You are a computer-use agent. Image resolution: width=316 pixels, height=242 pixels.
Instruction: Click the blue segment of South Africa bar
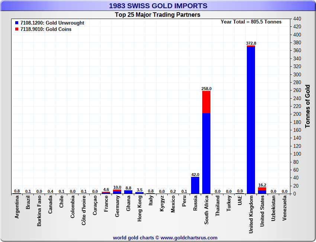point(206,153)
